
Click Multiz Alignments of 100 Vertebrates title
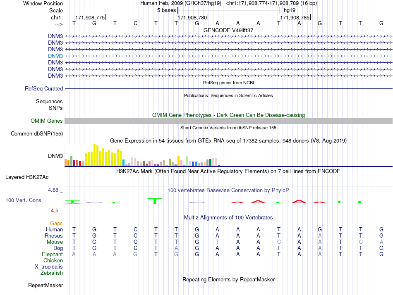228,218
